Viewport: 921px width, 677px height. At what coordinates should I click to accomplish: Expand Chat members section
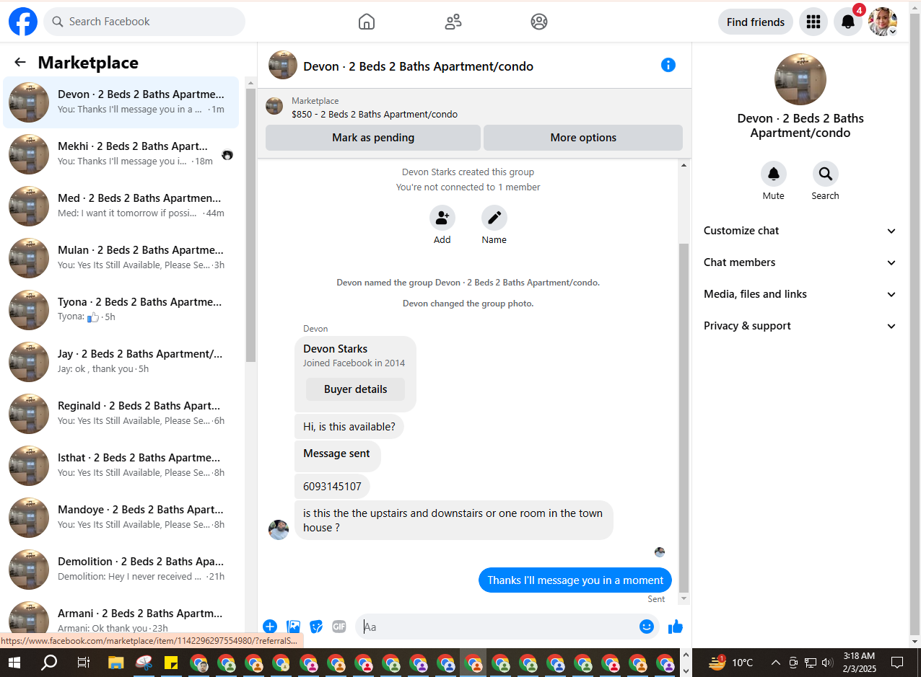(800, 262)
